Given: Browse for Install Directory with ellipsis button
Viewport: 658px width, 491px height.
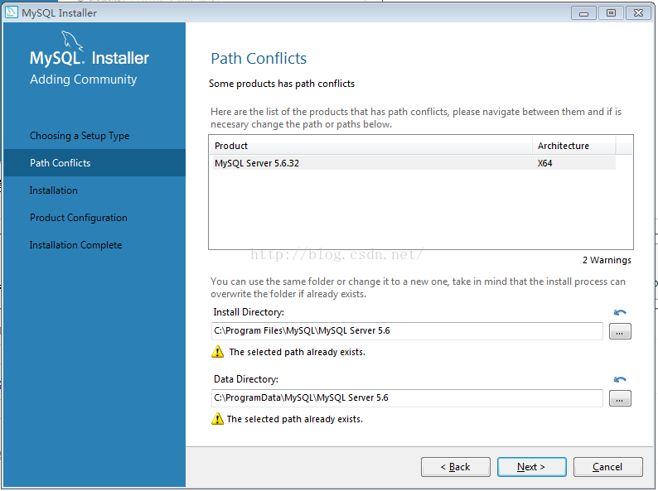Looking at the screenshot, I should 620,331.
